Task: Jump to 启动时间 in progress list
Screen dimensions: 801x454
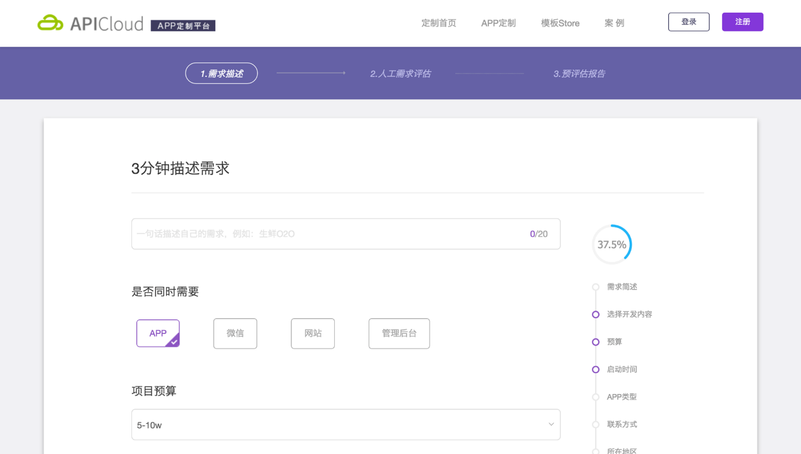Action: click(x=622, y=369)
